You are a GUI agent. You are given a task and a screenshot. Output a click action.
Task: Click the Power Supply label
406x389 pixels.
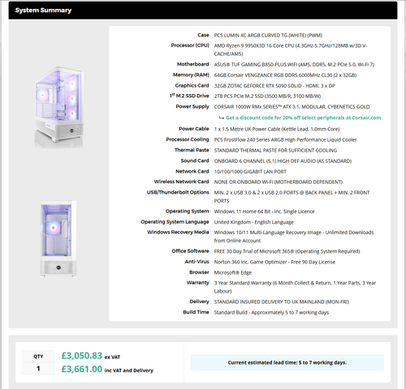(192, 106)
